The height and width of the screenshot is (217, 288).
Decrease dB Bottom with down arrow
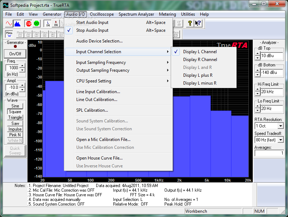(258, 75)
